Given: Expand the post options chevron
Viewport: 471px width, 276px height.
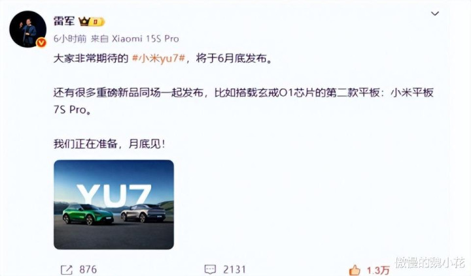Looking at the screenshot, I should (x=435, y=14).
